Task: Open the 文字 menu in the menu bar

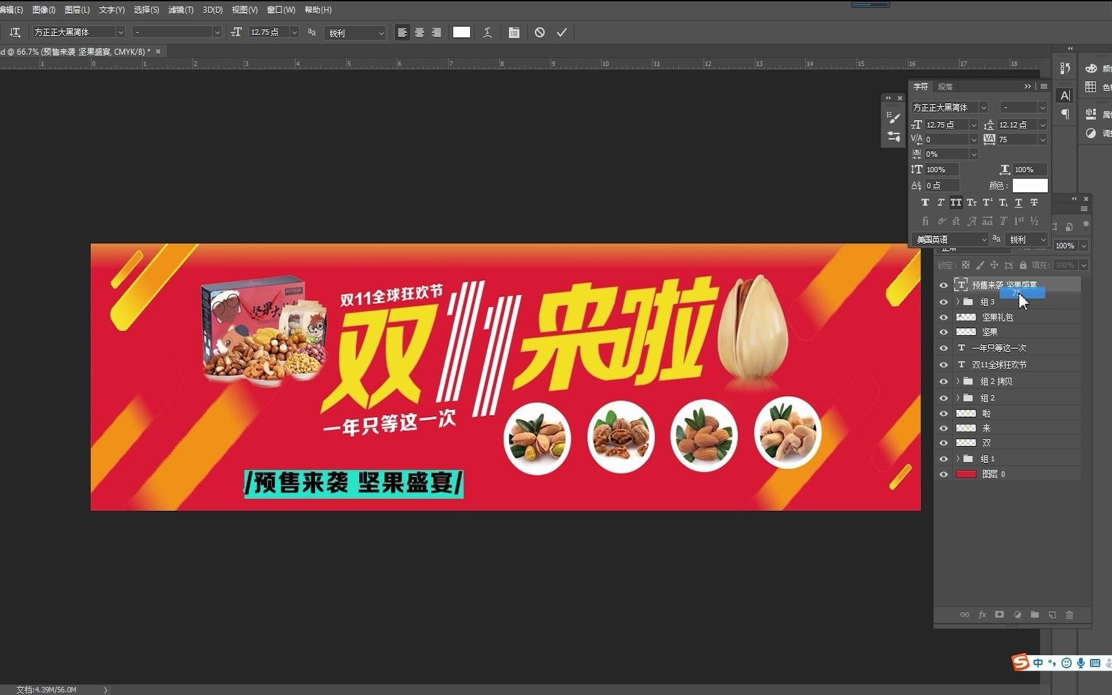Action: 111,10
